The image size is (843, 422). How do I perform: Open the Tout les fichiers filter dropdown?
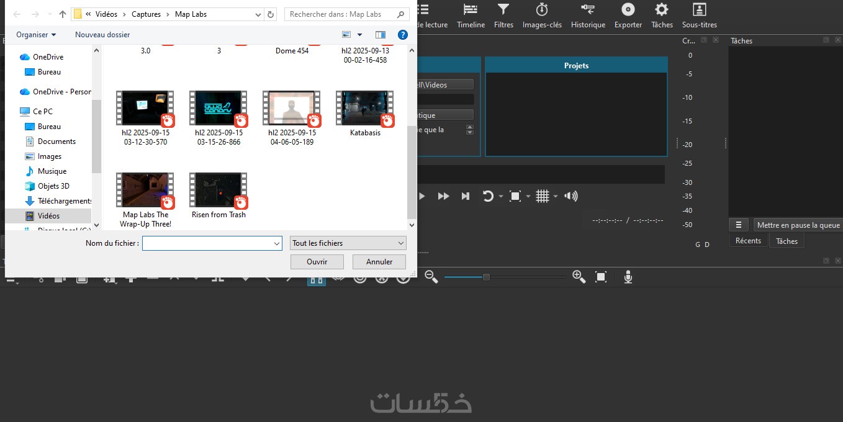(x=348, y=243)
